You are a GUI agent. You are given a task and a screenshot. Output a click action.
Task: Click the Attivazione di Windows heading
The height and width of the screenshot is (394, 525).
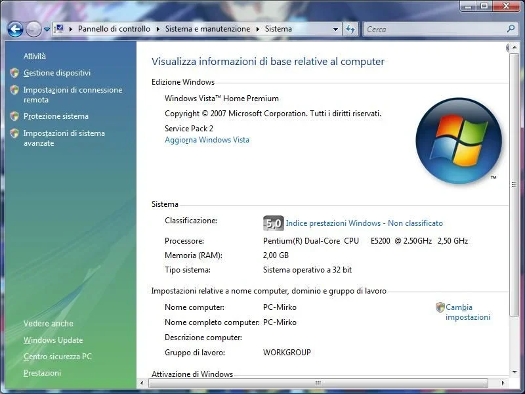tap(192, 374)
